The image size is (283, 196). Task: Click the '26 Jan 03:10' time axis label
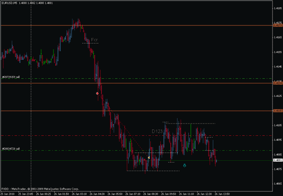[79, 194]
